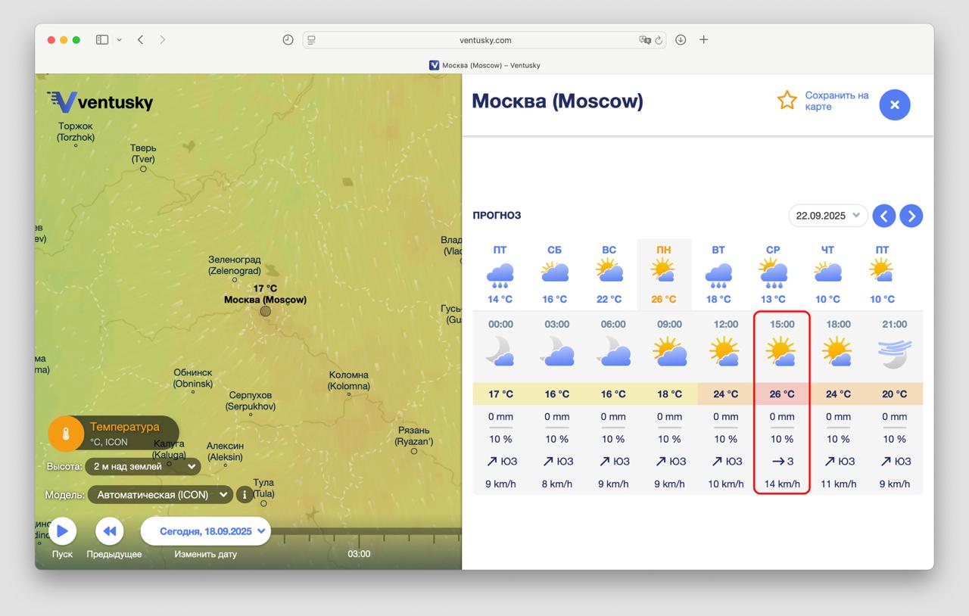Click the 15:00 temperature cell 26 °C
This screenshot has width=969, height=616.
coord(782,394)
